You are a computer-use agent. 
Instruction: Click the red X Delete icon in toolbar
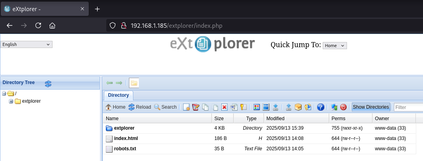224,107
